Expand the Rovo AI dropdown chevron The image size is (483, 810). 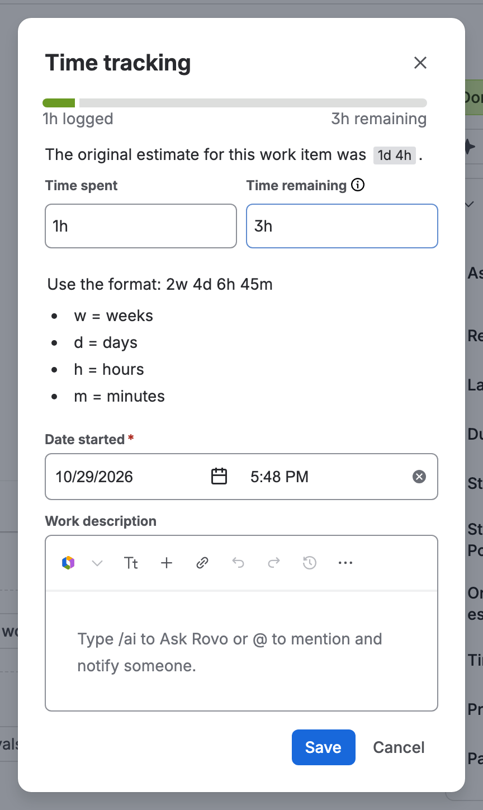97,563
